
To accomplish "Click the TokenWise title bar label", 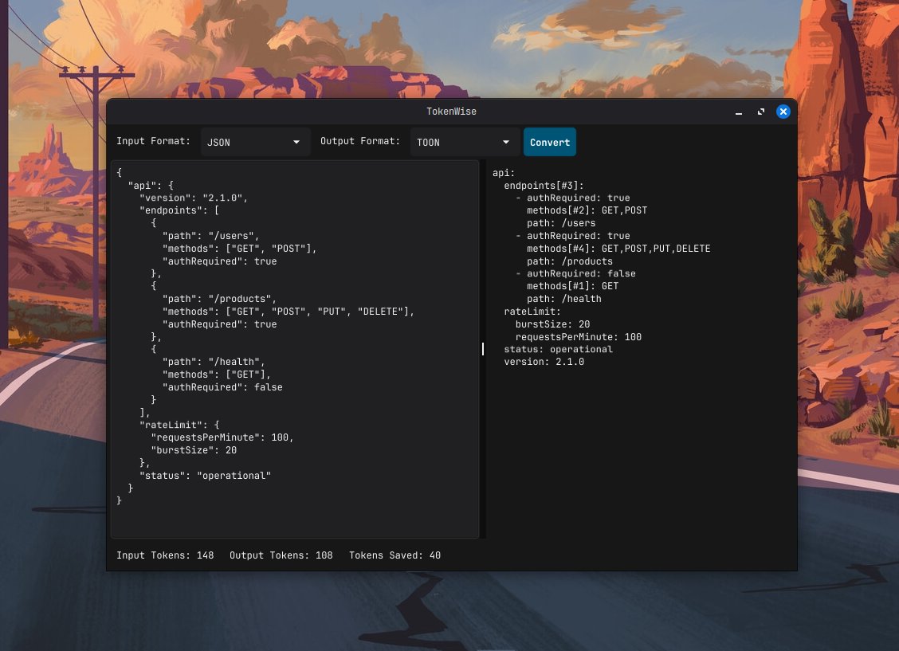I will point(451,112).
